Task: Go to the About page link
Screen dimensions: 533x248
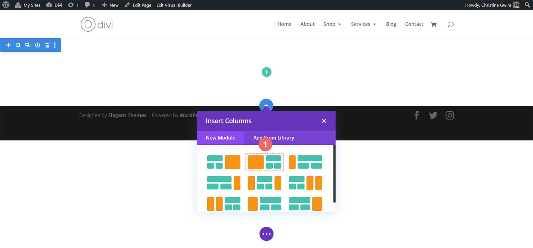Action: pyautogui.click(x=307, y=24)
